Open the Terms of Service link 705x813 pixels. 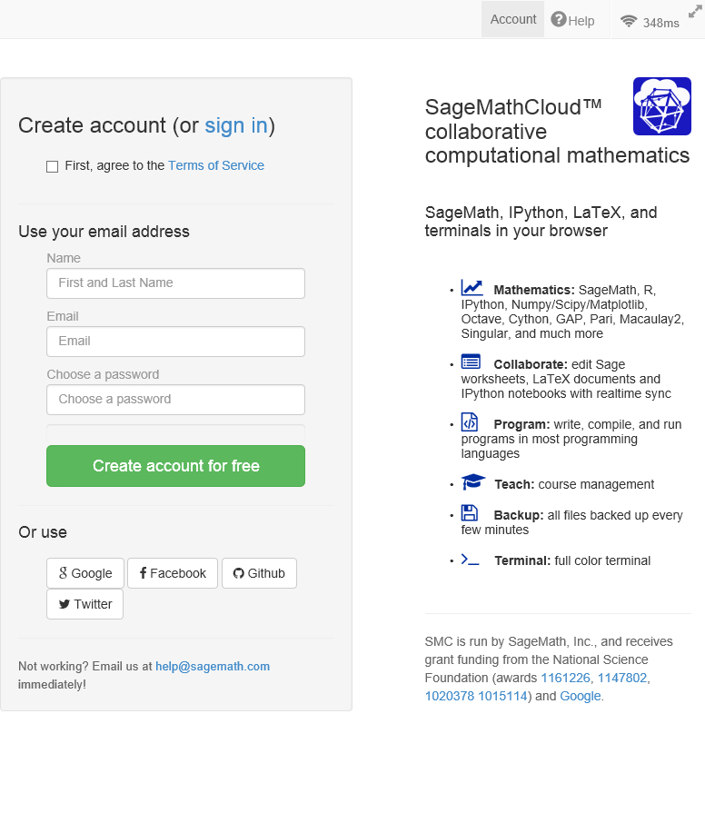coord(216,165)
